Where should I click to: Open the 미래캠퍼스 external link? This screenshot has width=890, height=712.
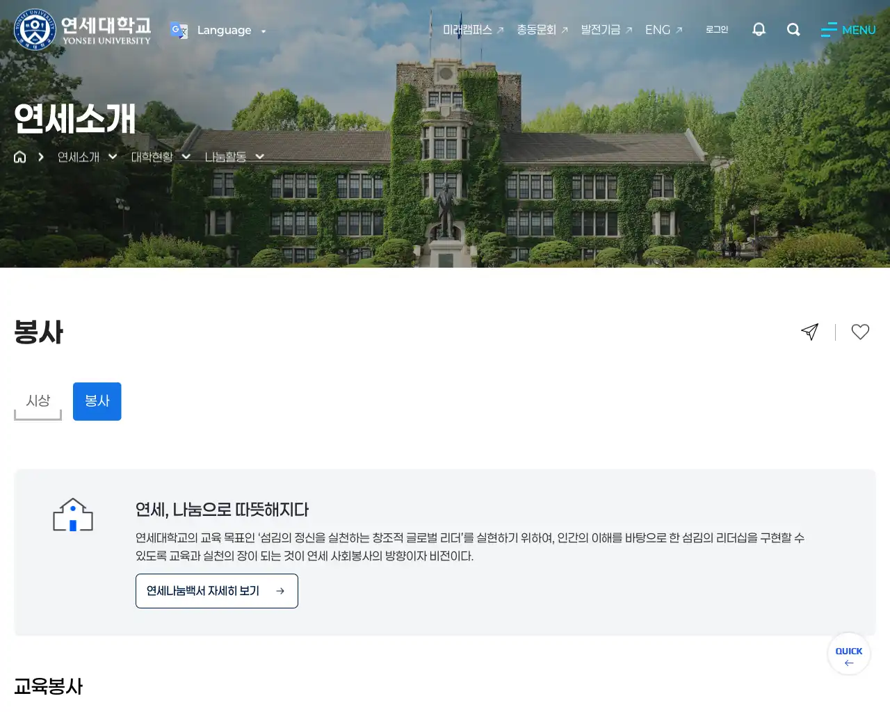click(x=474, y=30)
